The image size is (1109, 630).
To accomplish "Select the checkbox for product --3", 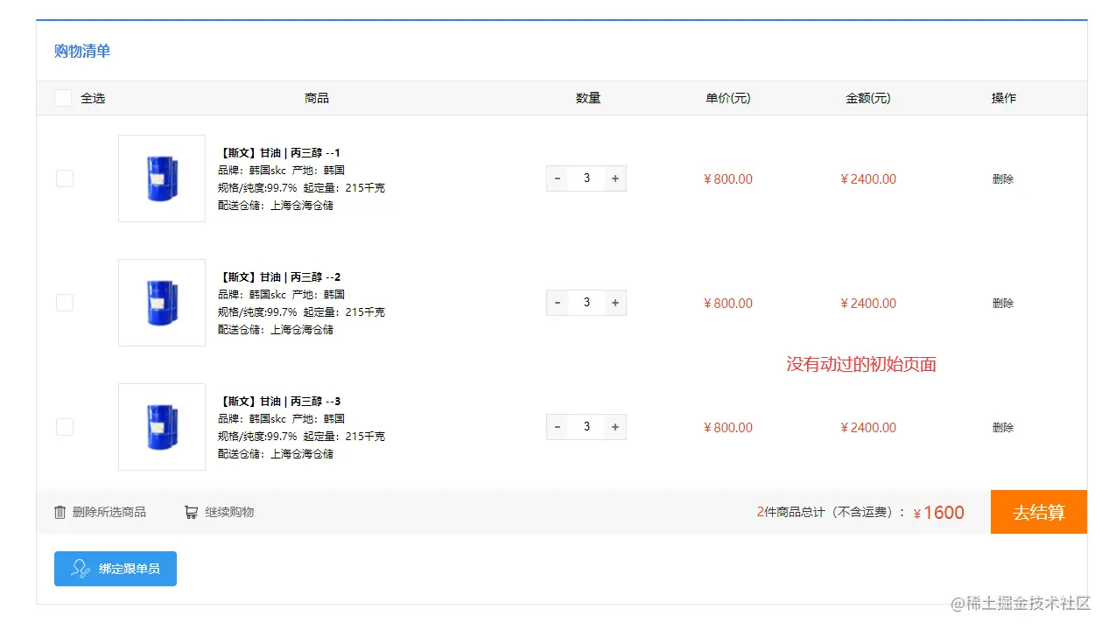I will point(65,427).
